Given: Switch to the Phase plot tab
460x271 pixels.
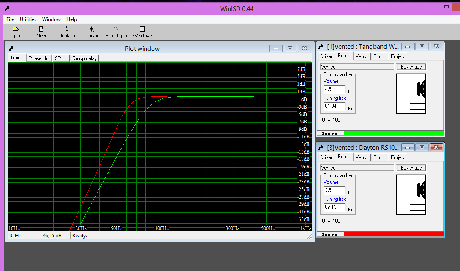Looking at the screenshot, I should click(39, 58).
